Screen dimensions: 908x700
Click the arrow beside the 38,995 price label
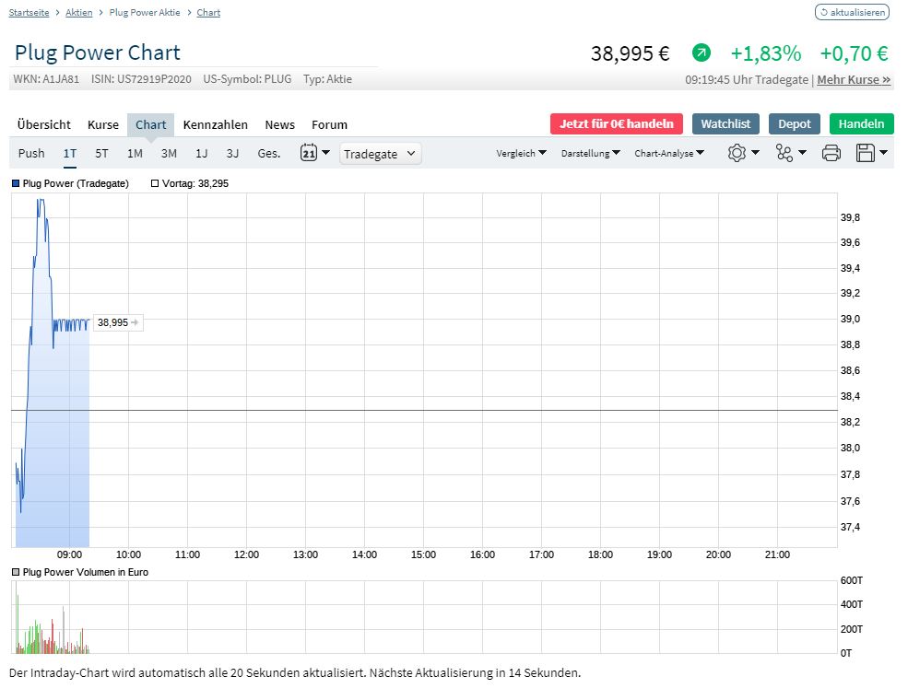click(x=135, y=322)
